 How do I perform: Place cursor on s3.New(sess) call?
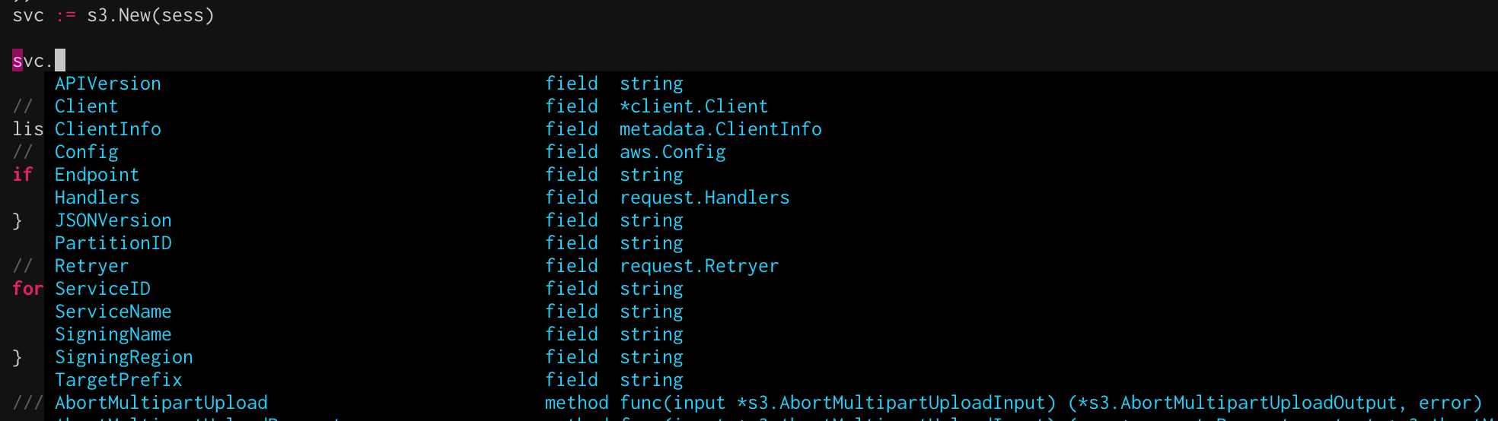[x=150, y=15]
